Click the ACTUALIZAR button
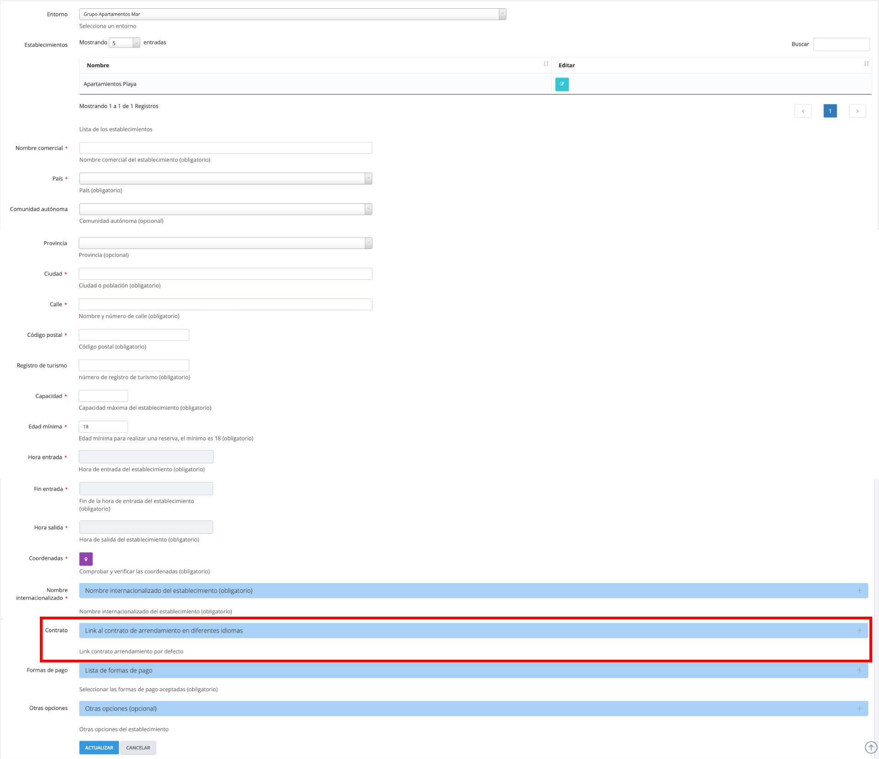The height and width of the screenshot is (759, 879). (99, 748)
